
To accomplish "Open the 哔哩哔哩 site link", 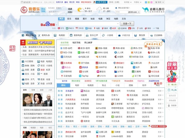I will [x=66, y=71].
